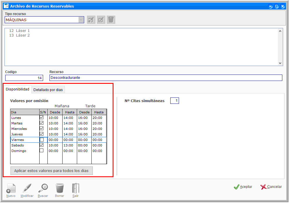Click the Domingo day name cell
The height and width of the screenshot is (203, 289).
[x=25, y=151]
